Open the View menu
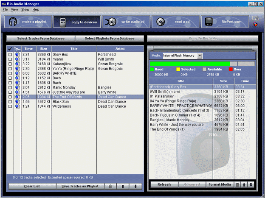 pyautogui.click(x=14, y=10)
